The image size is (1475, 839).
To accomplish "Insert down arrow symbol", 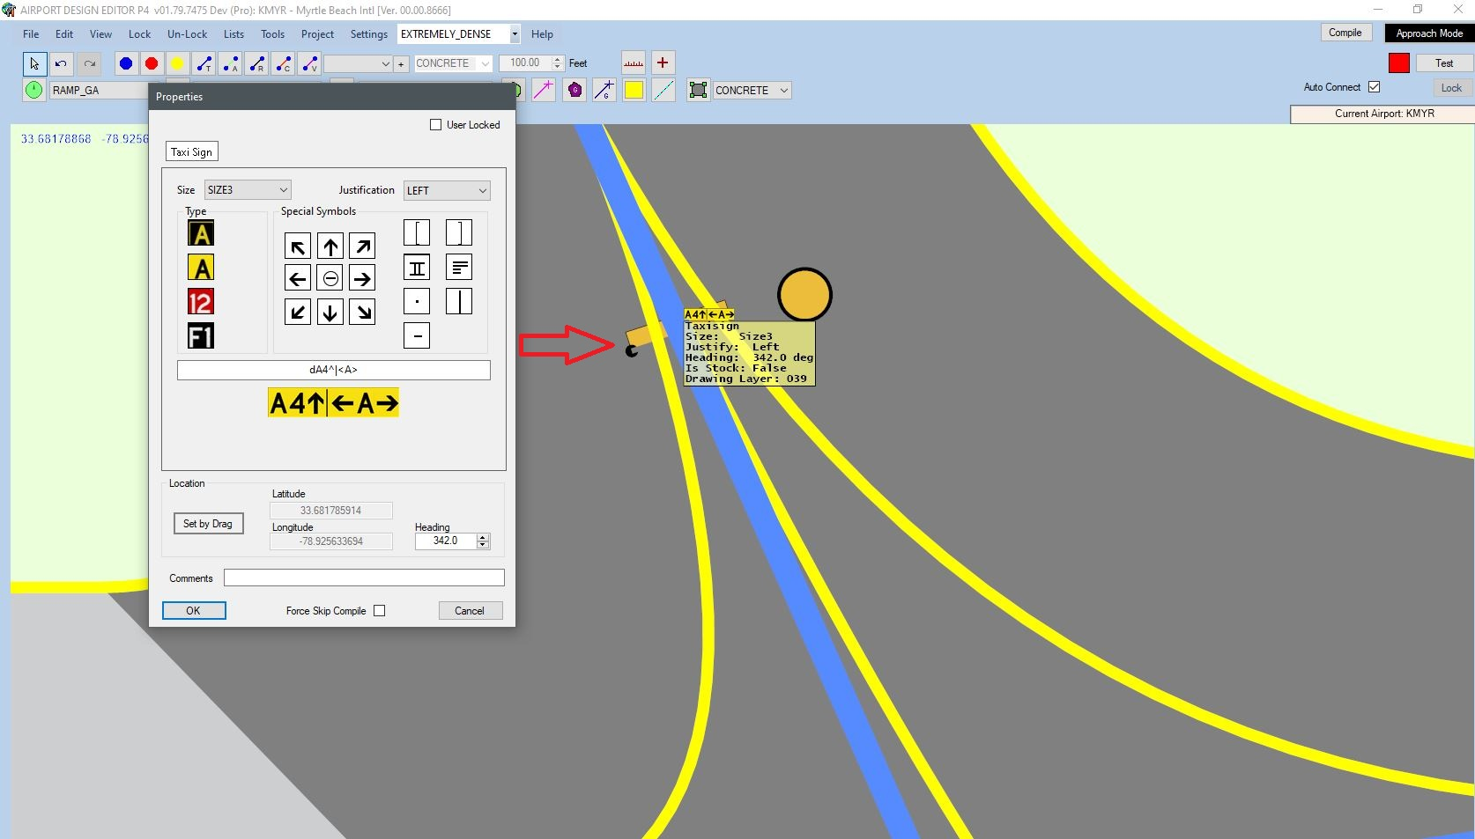I will pos(330,312).
